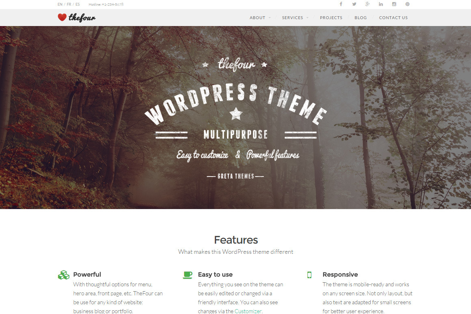Open the Facebook social icon

(x=341, y=4)
